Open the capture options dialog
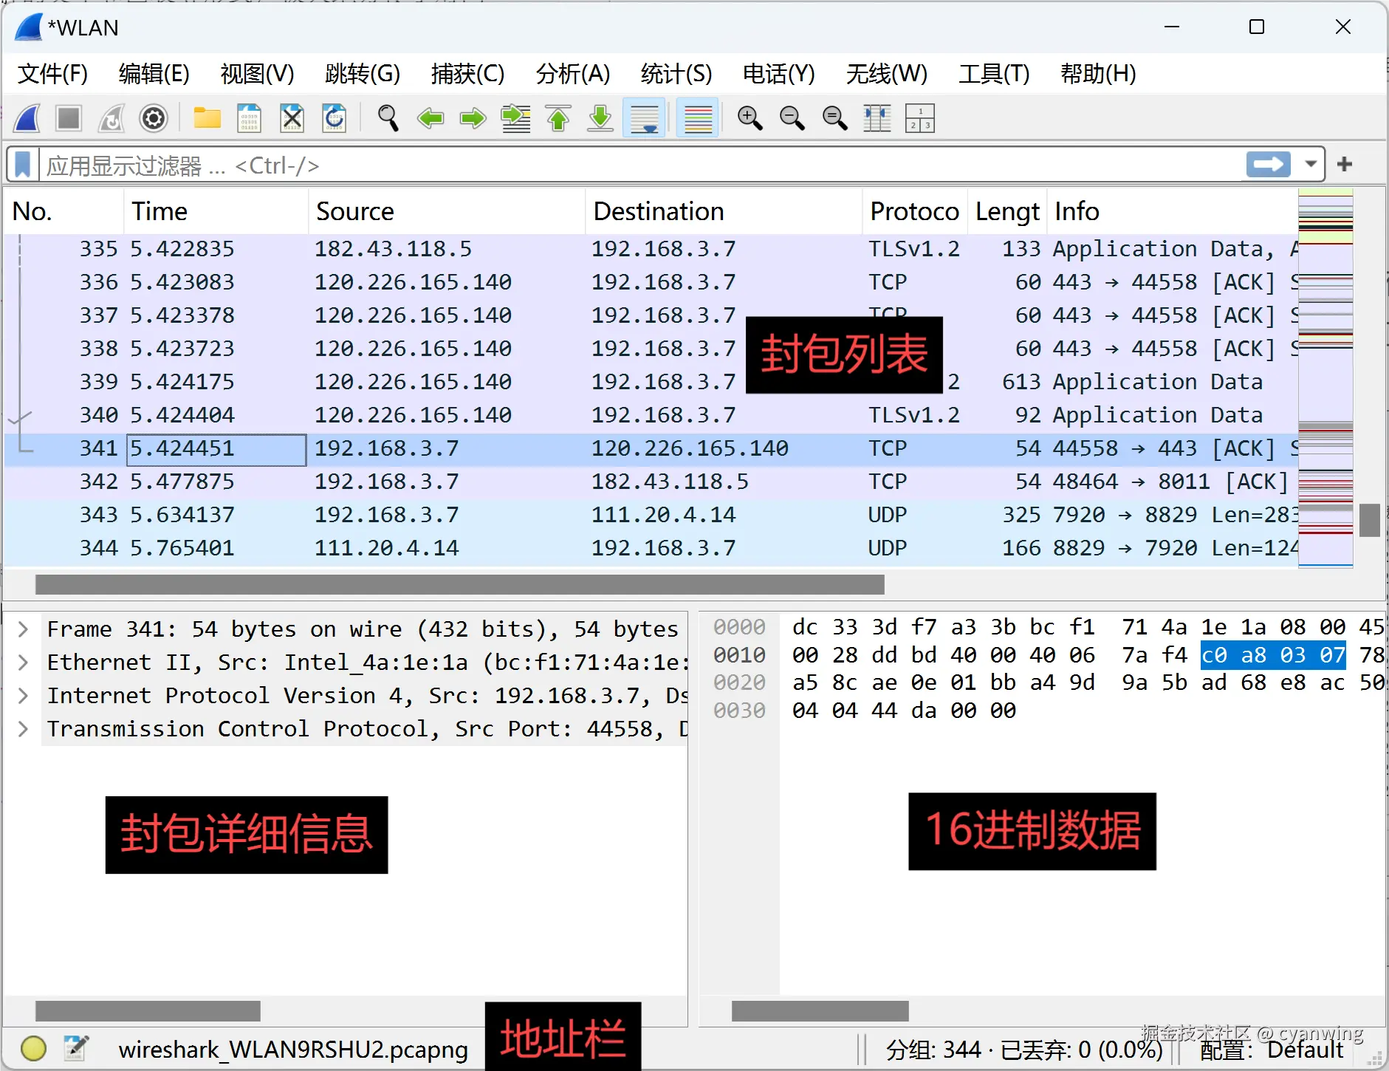This screenshot has height=1071, width=1389. (154, 118)
